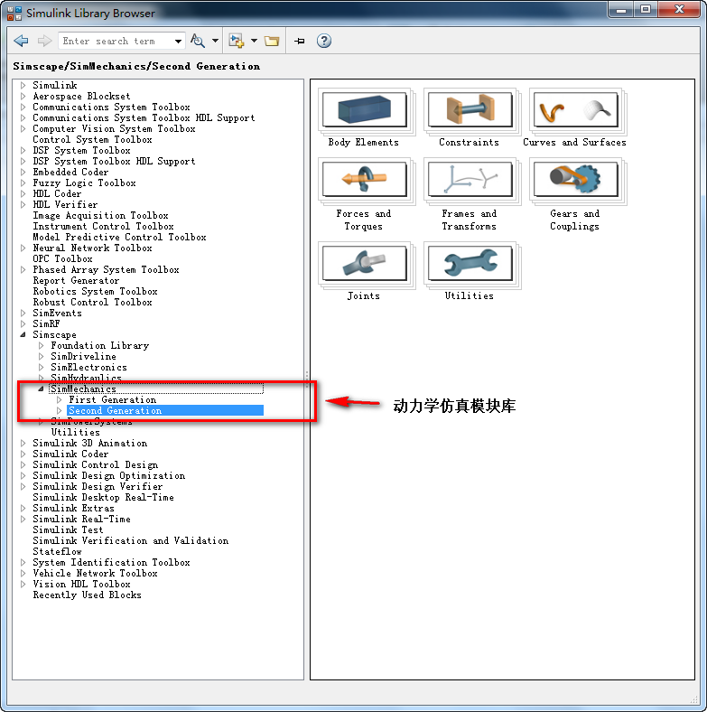Collapse the Simscape tree node
This screenshot has height=712, width=707.
(23, 334)
